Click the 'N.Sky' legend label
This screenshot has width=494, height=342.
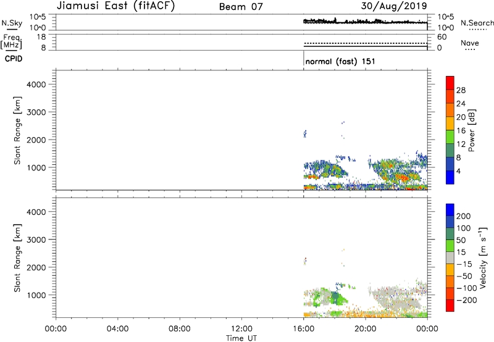12,23
